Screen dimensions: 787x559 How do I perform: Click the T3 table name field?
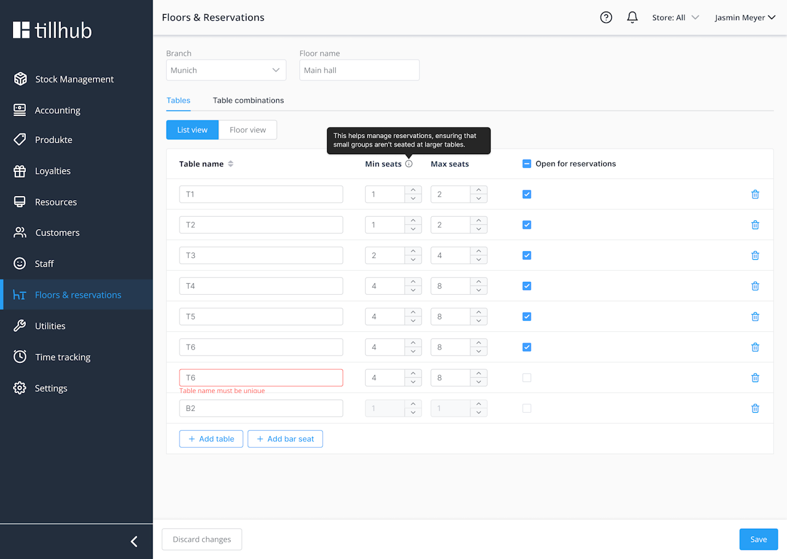pos(261,256)
